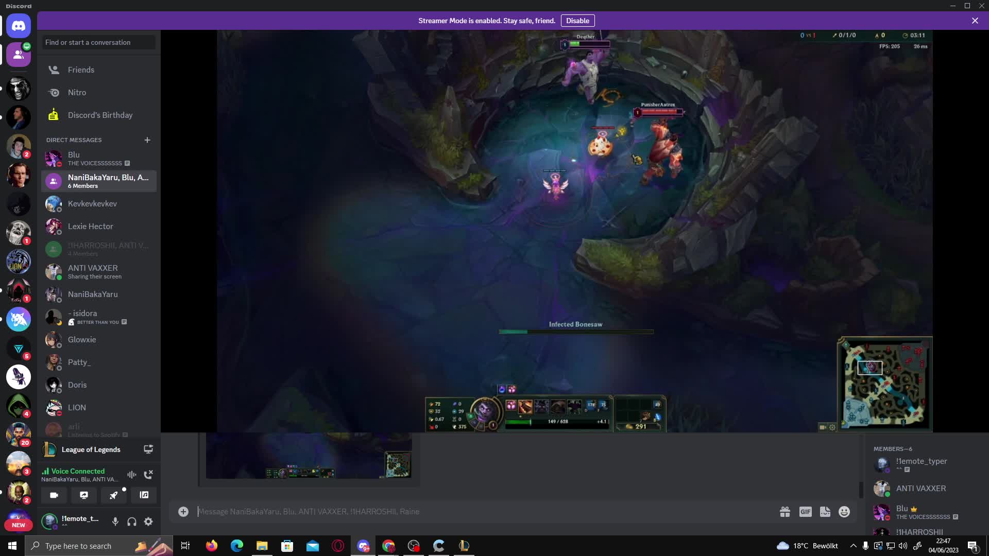The height and width of the screenshot is (556, 989).
Task: Mute the microphone in user panel
Action: point(115,522)
